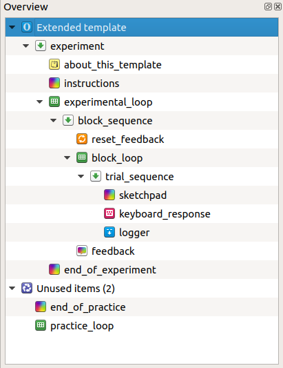The height and width of the screenshot is (368, 283).
Task: Click the Overview panel title
Action: point(25,7)
